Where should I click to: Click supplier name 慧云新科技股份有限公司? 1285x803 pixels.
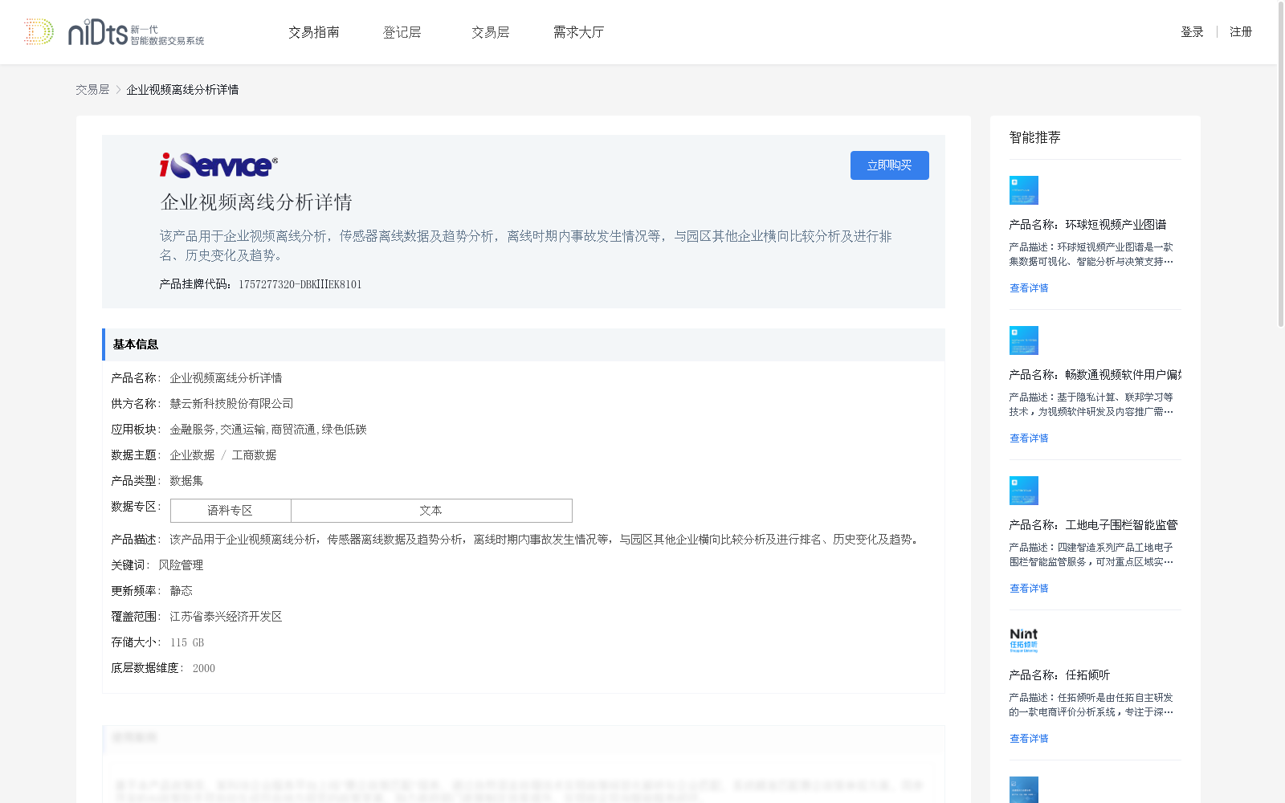coord(231,404)
